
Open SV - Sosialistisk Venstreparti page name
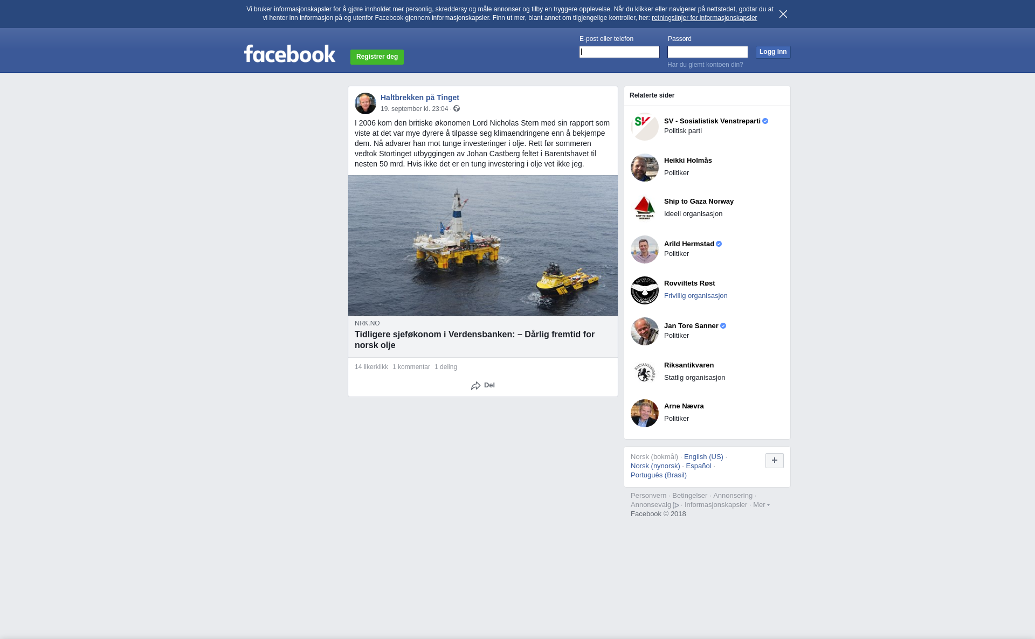point(712,121)
